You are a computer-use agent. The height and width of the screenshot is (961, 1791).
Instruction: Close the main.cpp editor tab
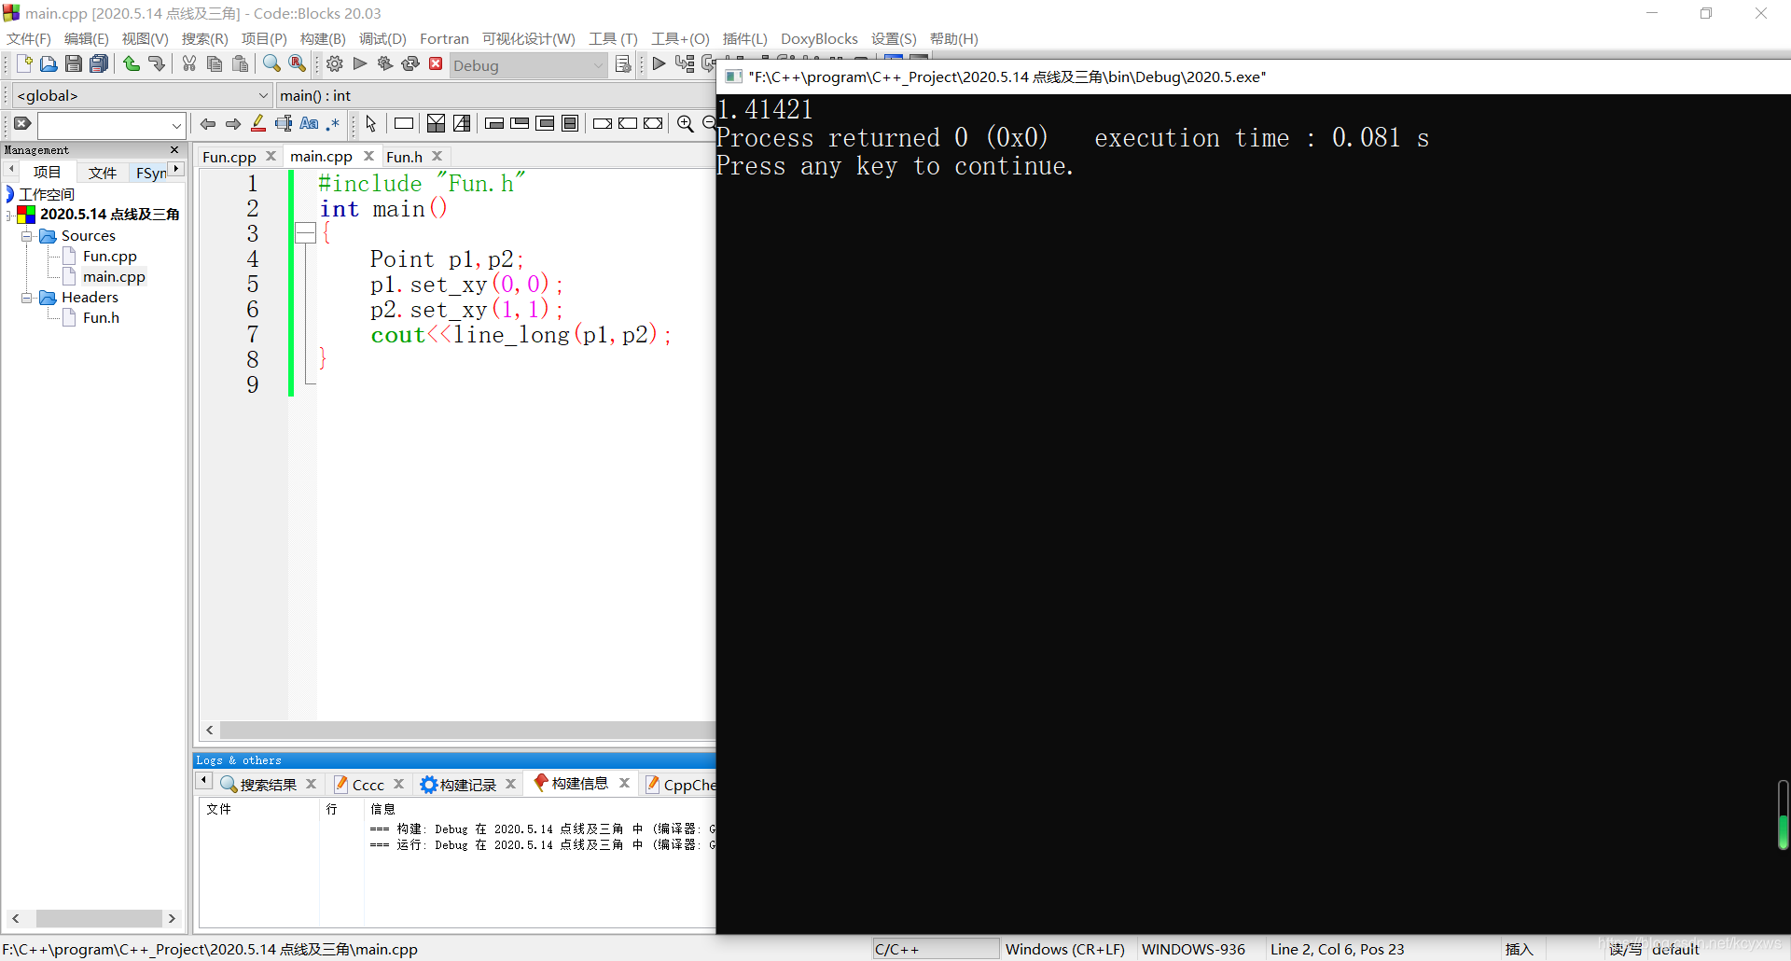[x=368, y=156]
